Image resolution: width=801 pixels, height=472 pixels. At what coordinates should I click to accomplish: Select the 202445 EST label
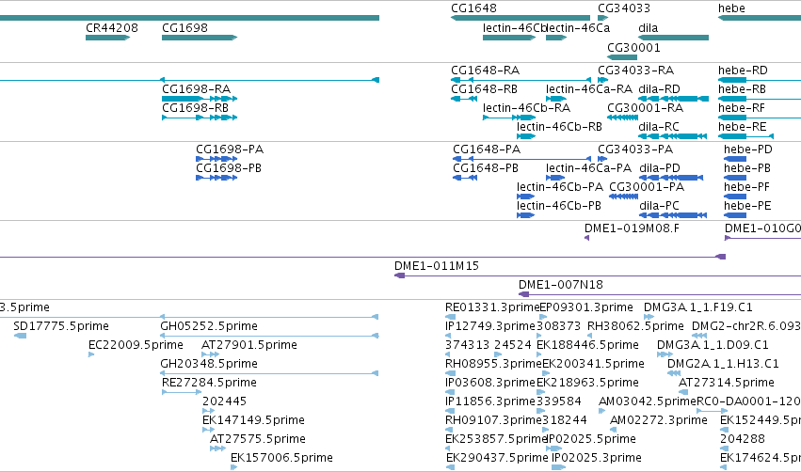(x=225, y=402)
